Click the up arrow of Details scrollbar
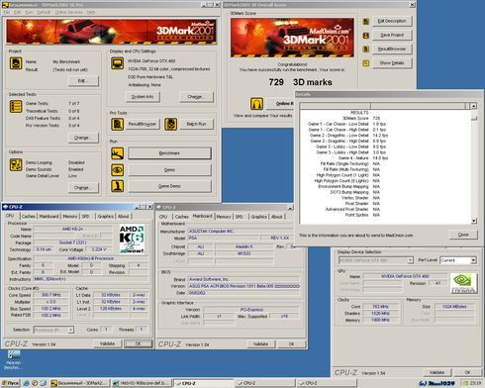Screen dimensions: 485x388 coord(474,106)
